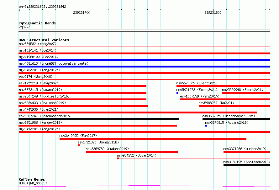Click the Cytogenetic Bands track title
279x190 pixels.
pyautogui.click(x=37, y=23)
